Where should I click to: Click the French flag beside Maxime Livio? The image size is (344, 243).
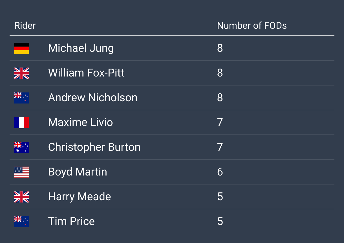[x=21, y=123]
